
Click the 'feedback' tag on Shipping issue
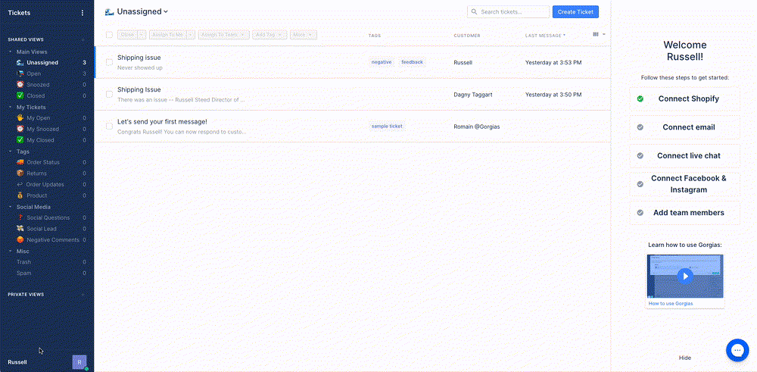pyautogui.click(x=413, y=62)
